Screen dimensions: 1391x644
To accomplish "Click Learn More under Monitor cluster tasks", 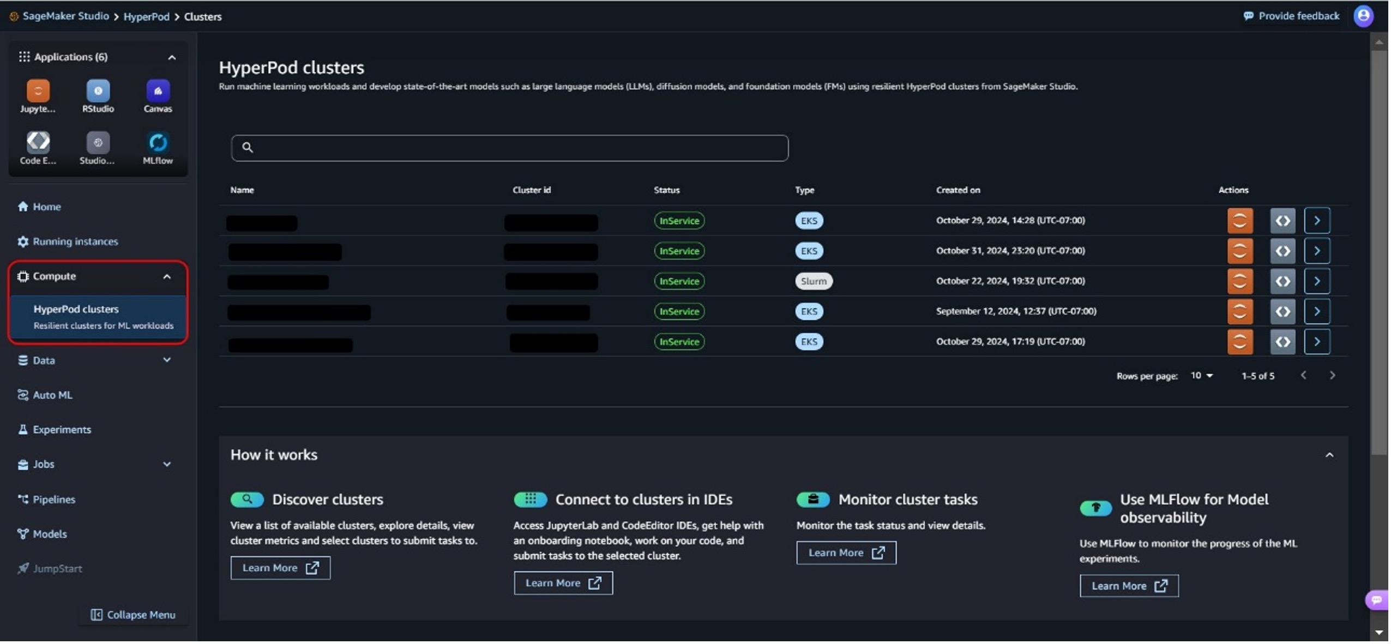I will point(847,554).
